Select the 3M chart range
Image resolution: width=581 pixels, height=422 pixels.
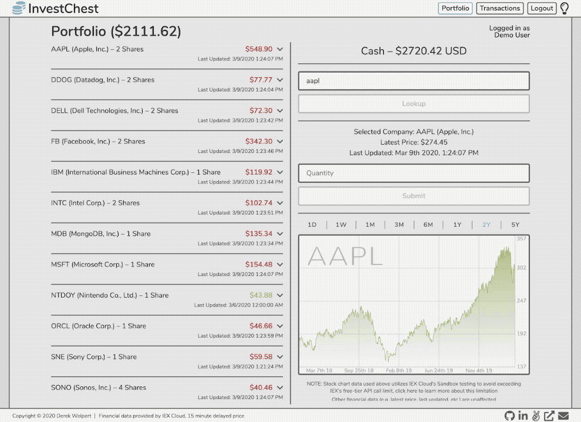coord(399,224)
